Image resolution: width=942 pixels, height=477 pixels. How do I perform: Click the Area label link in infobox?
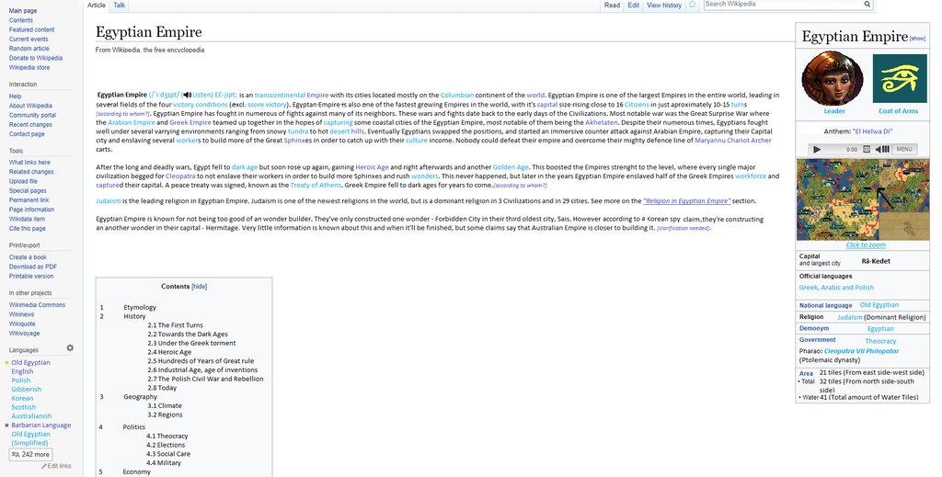coord(806,374)
